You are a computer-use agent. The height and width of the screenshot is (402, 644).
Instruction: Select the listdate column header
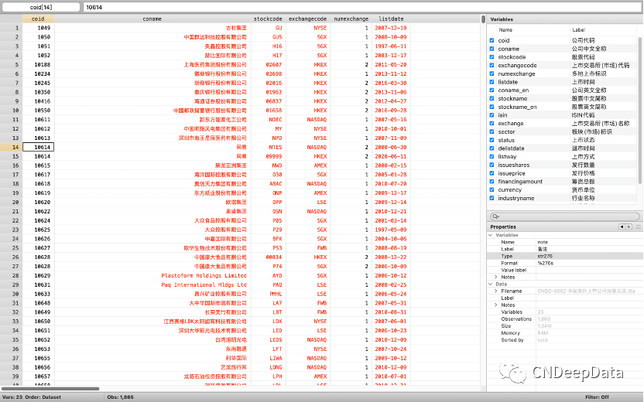tap(391, 19)
